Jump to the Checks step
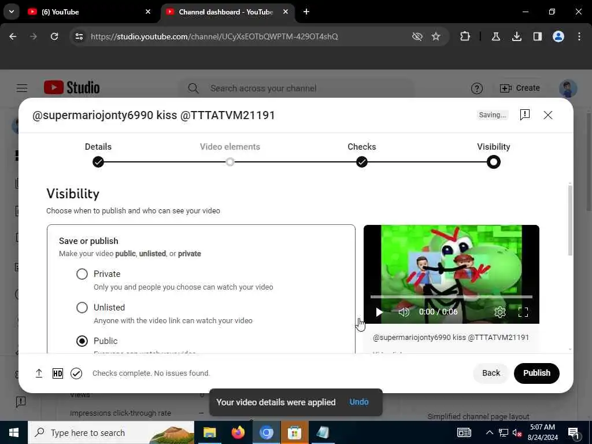 [x=362, y=162]
